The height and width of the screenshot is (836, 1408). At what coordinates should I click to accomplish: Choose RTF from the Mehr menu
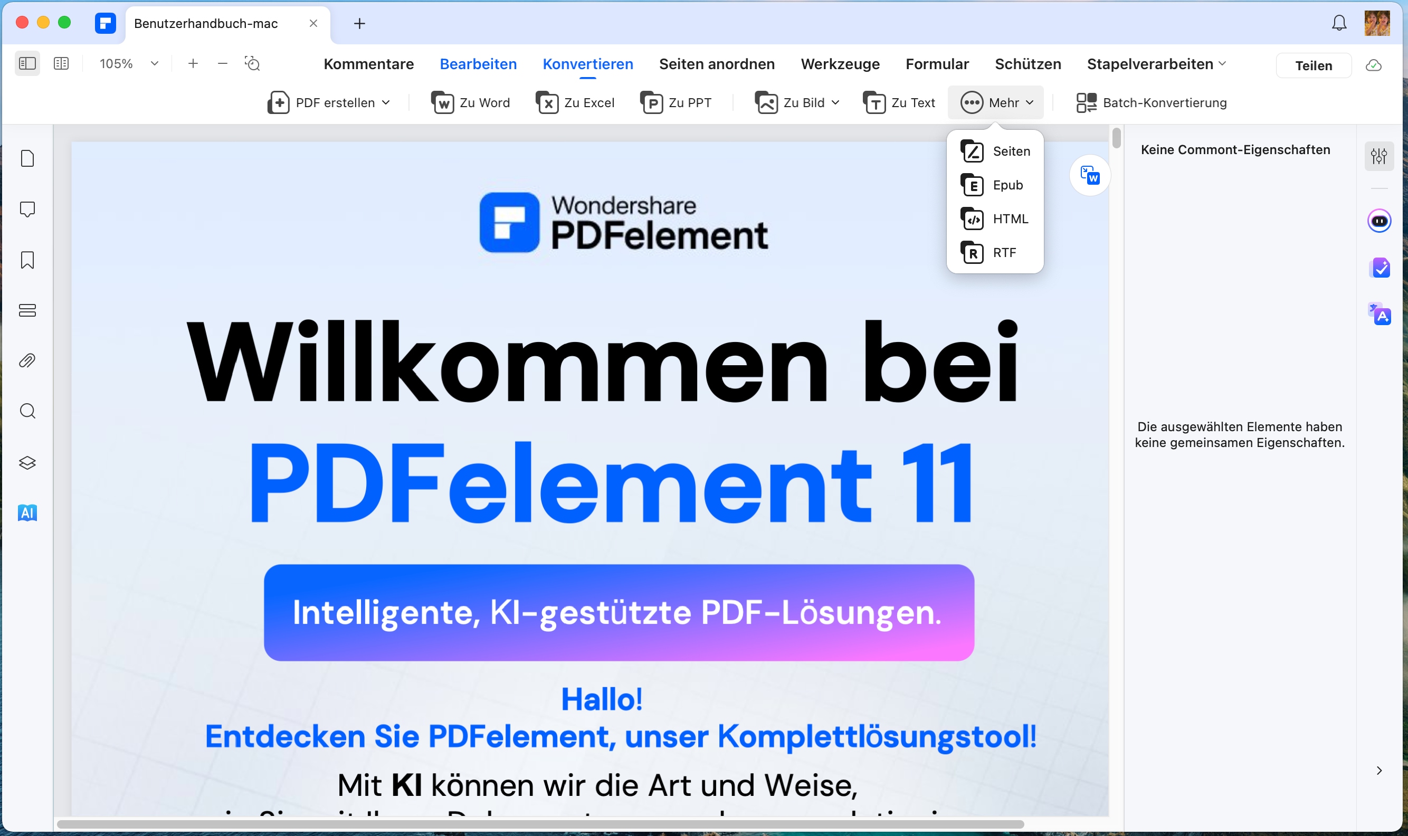coord(995,253)
